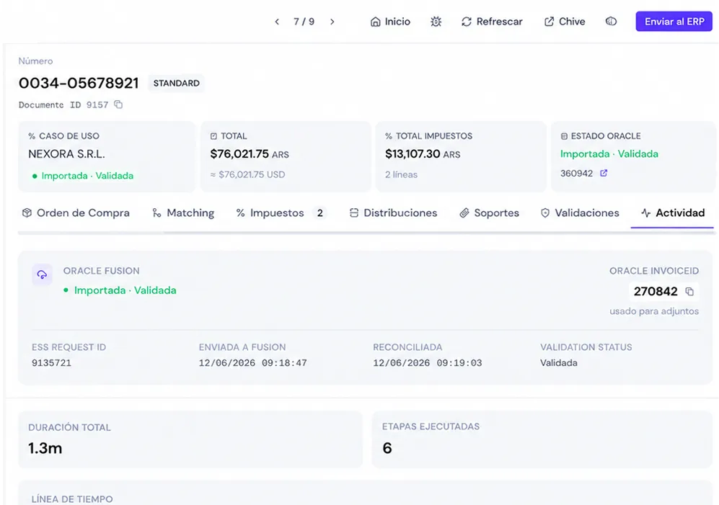Click the Etapas Ejecutadas value 6
Image resolution: width=719 pixels, height=505 pixels.
tap(387, 448)
